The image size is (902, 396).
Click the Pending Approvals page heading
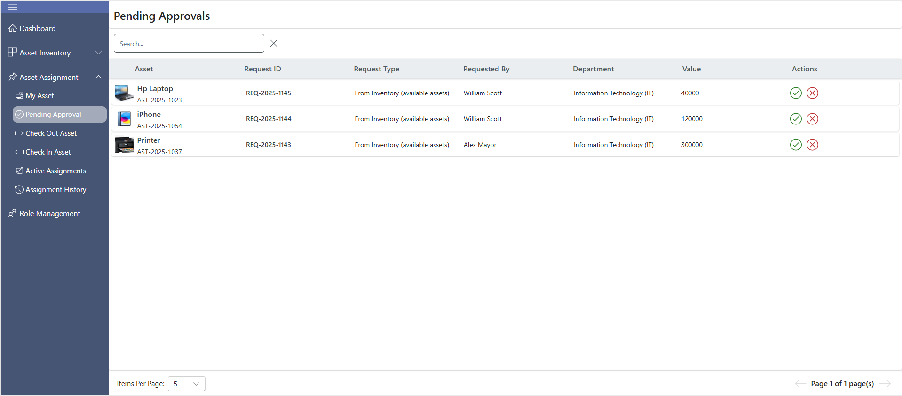(162, 16)
